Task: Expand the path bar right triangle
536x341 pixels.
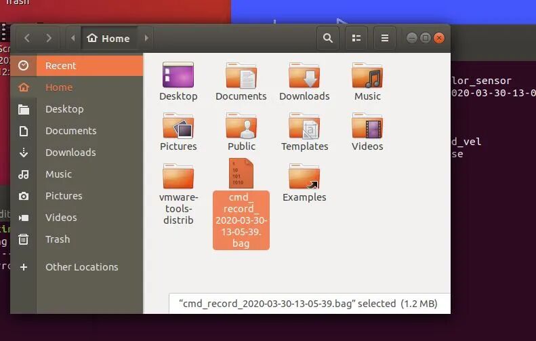Action: pos(146,38)
